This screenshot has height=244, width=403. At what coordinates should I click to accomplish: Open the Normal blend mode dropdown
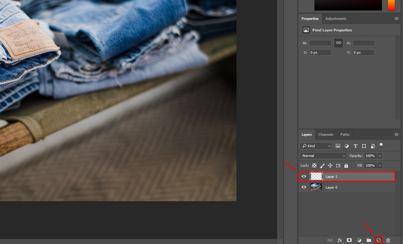click(323, 156)
